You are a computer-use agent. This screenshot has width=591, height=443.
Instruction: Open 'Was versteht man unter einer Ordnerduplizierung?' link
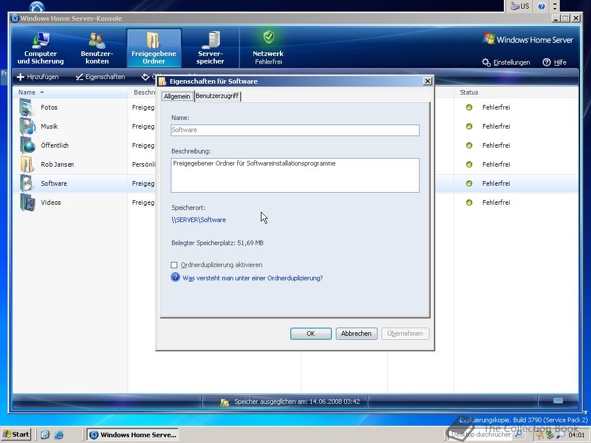253,278
